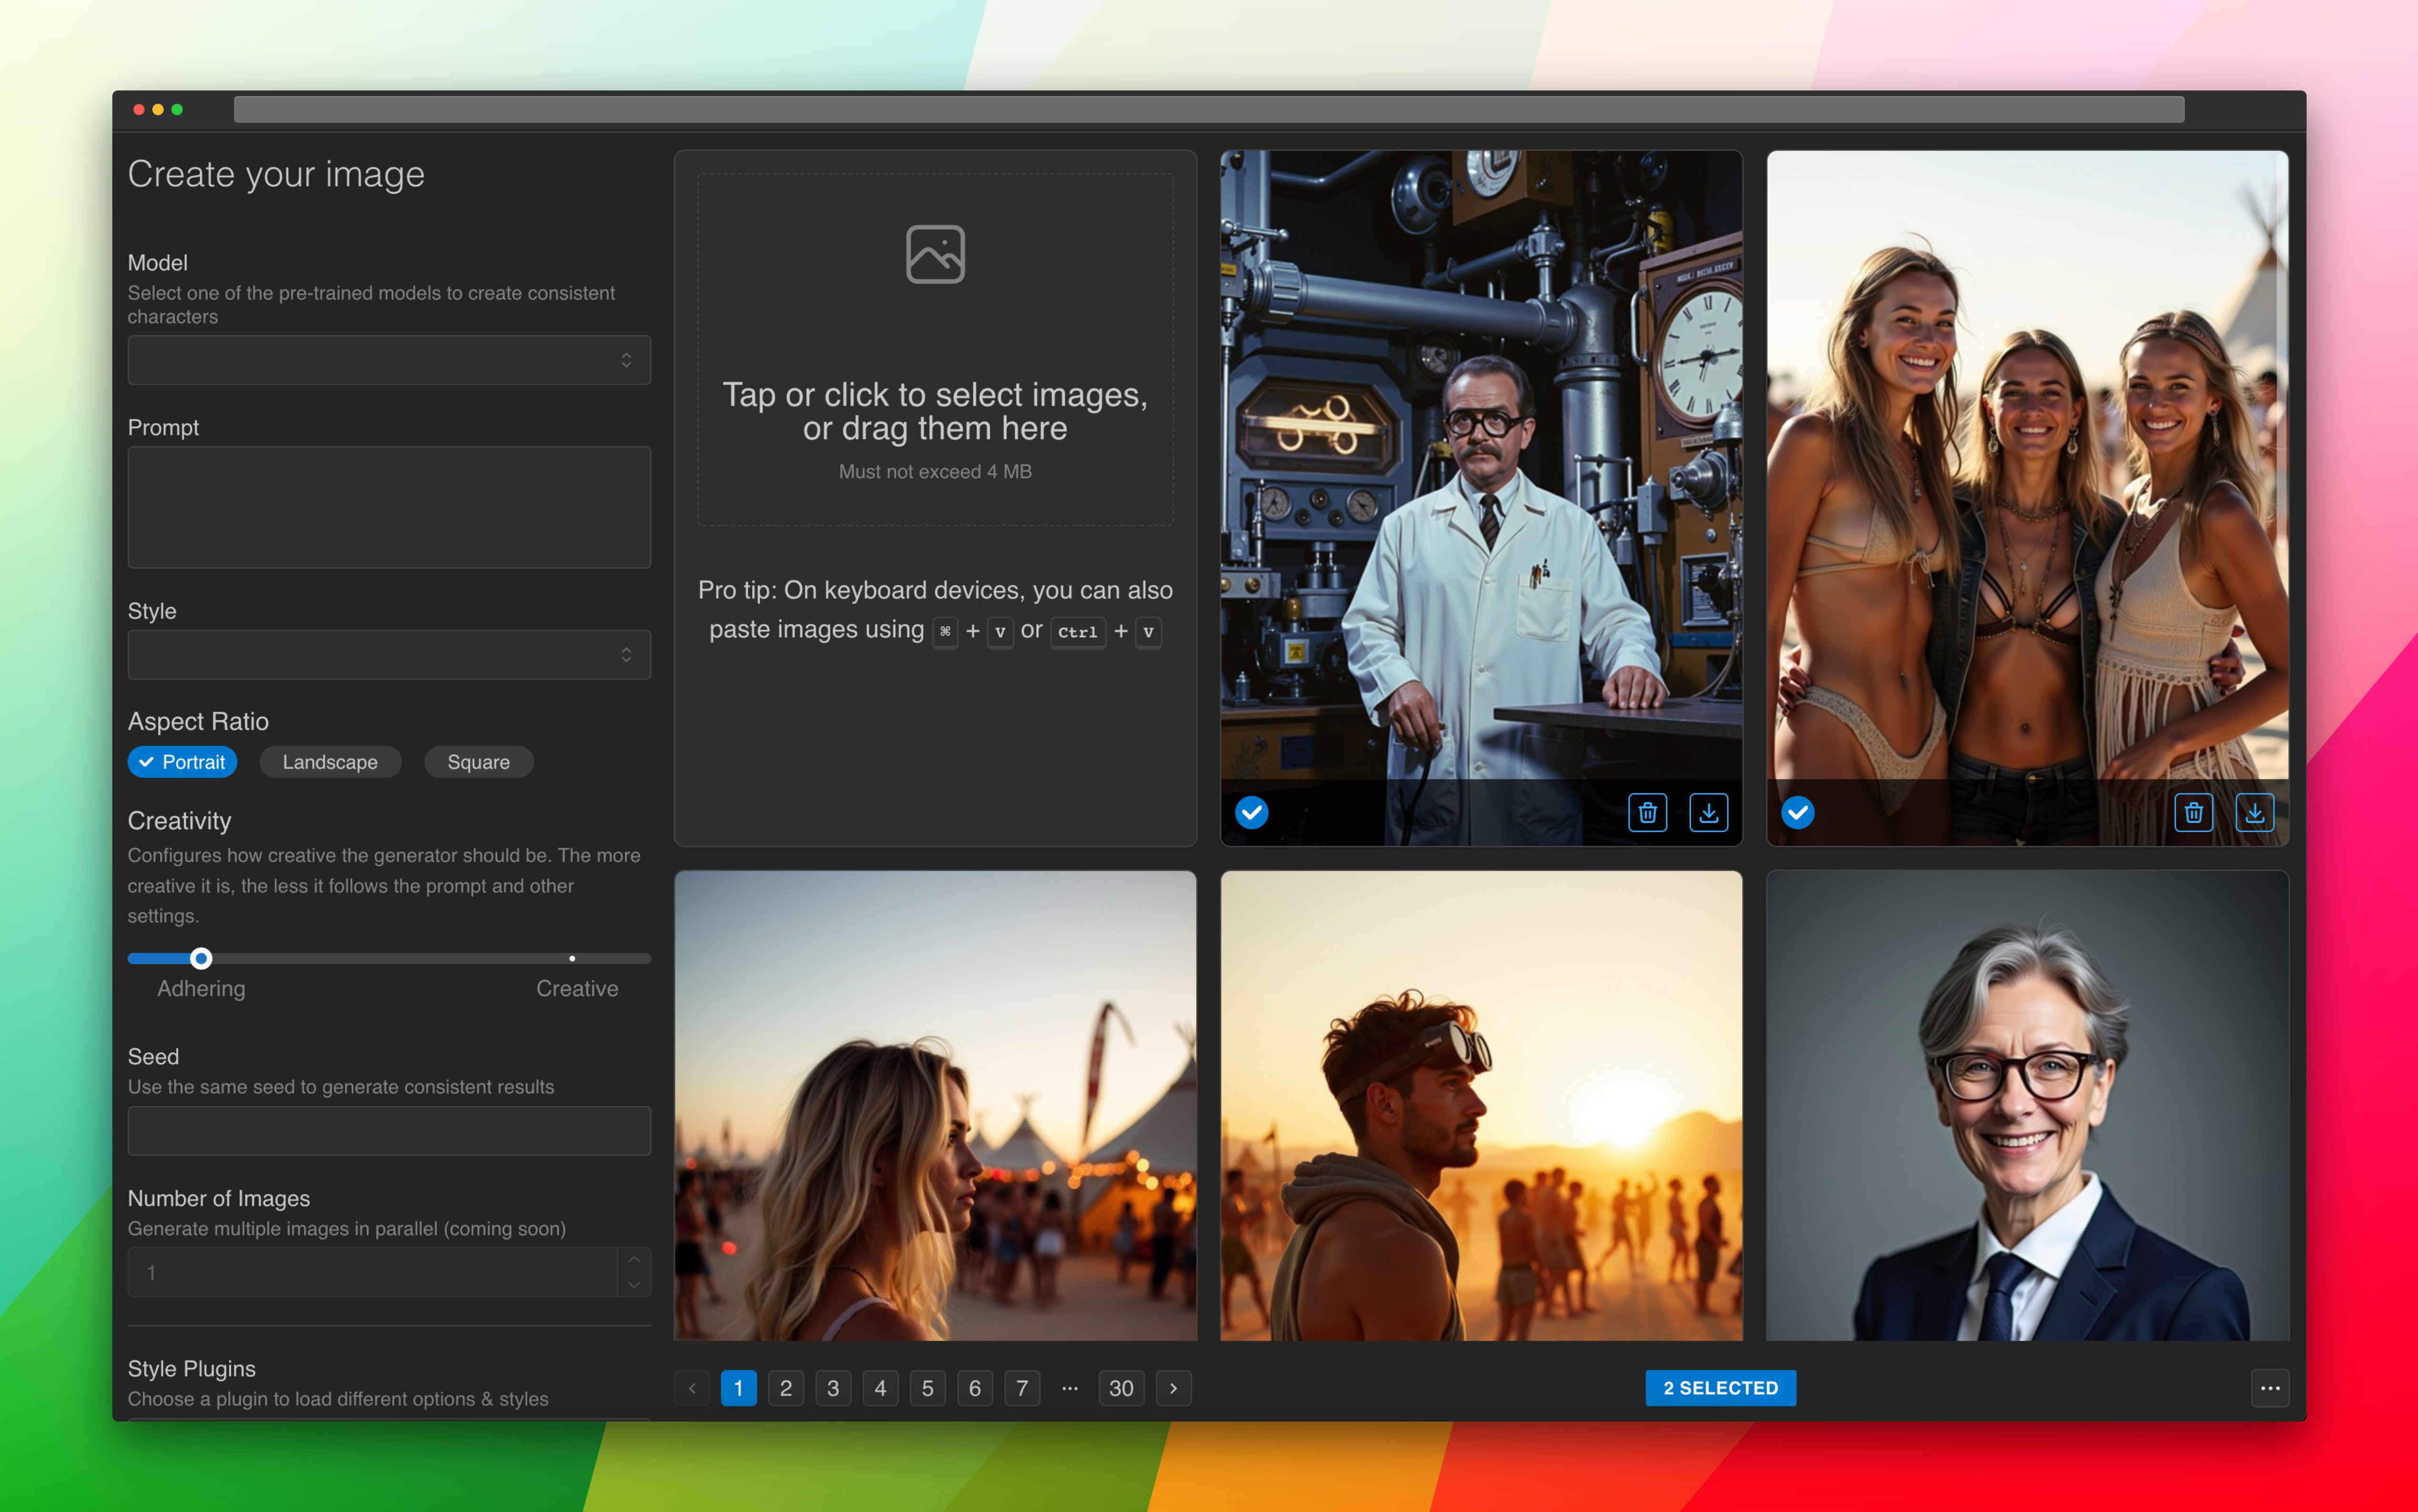Click the 2 SELECTED badge

1720,1388
